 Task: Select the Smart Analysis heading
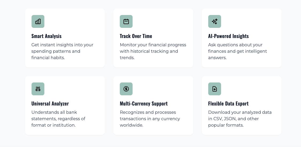47,36
